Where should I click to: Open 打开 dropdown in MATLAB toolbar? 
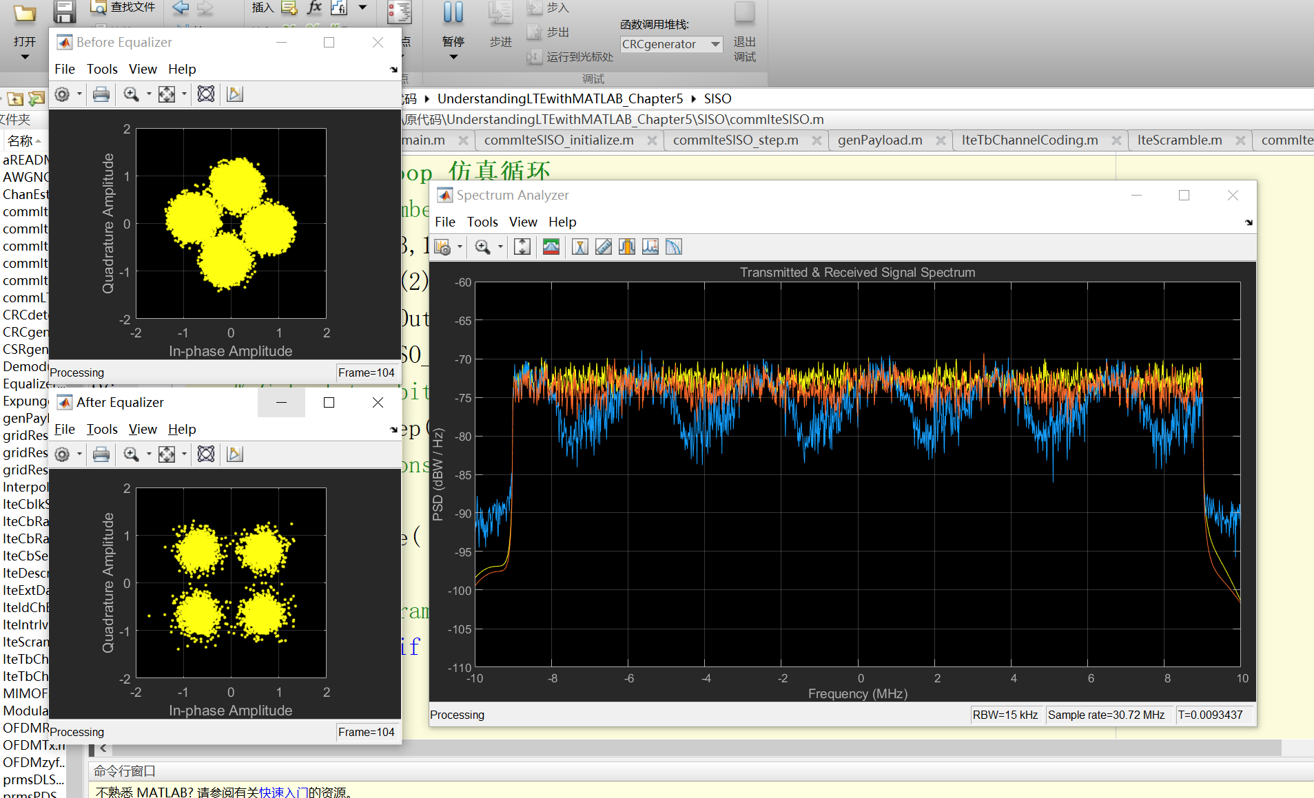(24, 56)
